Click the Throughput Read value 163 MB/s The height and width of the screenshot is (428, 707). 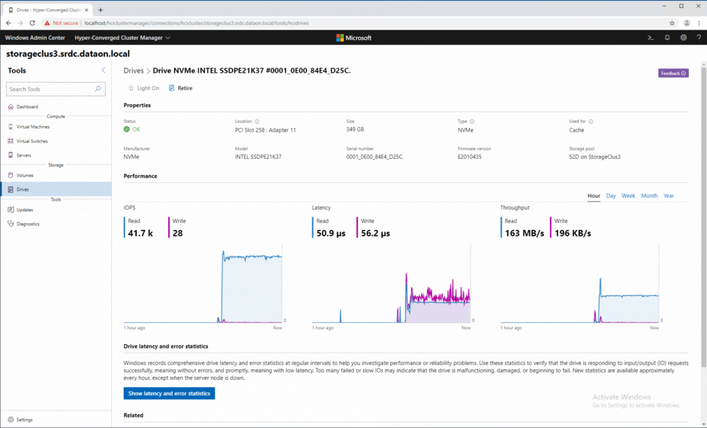pyautogui.click(x=525, y=234)
